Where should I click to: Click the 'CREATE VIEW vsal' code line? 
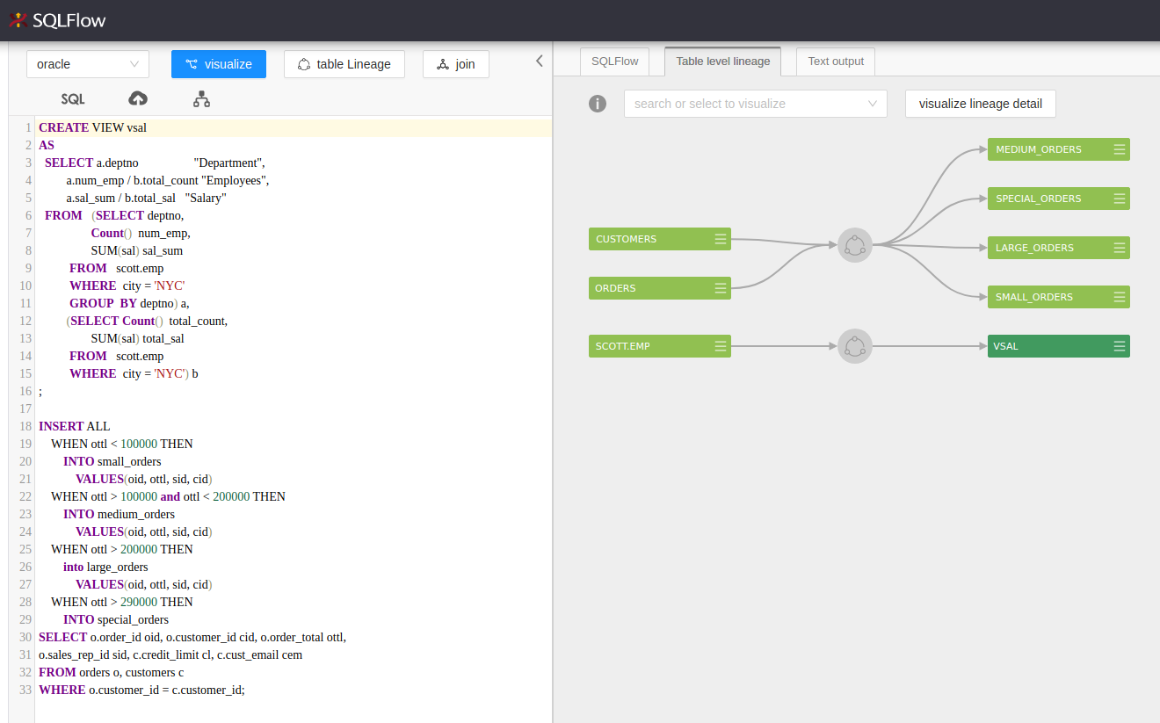(x=92, y=127)
